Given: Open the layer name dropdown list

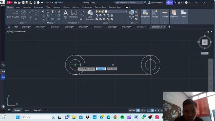Looking at the screenshot, I should coord(127,11).
